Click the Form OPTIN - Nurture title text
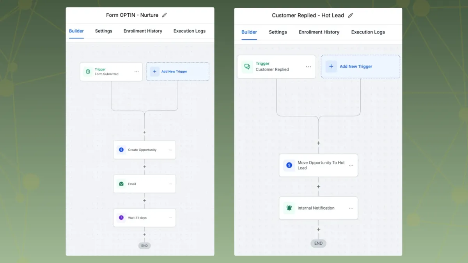This screenshot has height=263, width=468. point(132,15)
